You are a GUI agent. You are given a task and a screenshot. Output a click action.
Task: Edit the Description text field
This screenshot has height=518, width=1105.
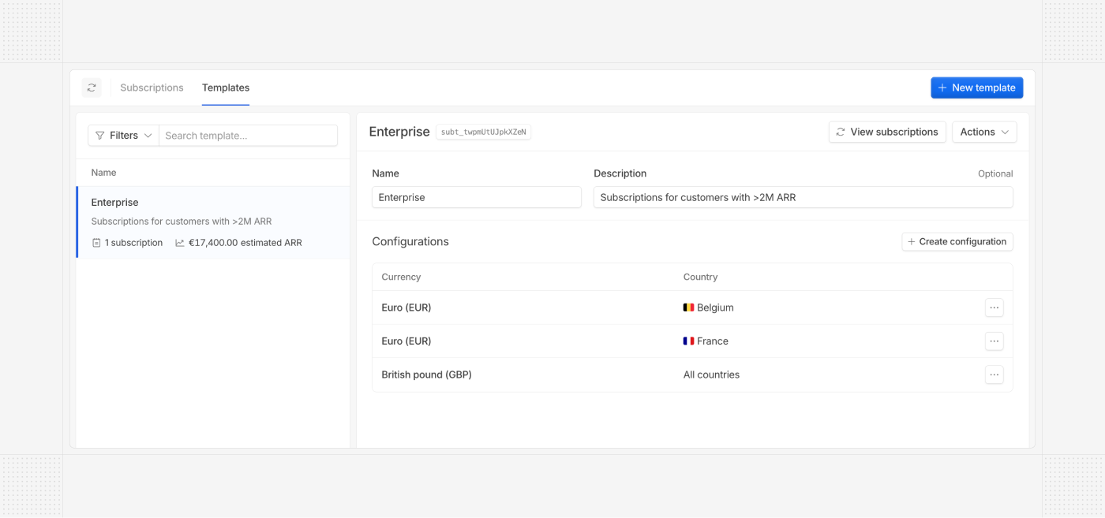coord(803,197)
